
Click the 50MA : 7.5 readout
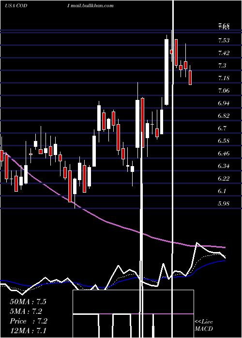coord(28,302)
